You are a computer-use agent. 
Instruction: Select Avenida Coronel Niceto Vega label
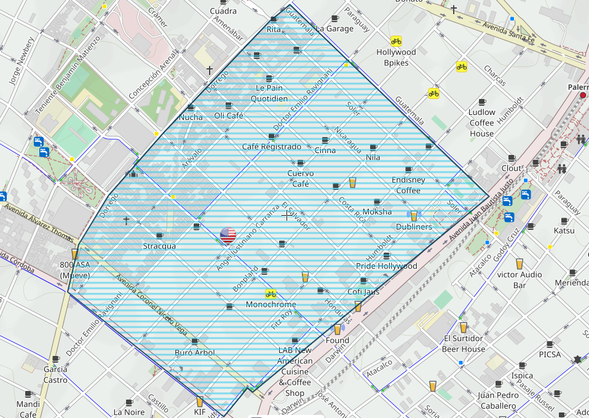[x=151, y=304]
